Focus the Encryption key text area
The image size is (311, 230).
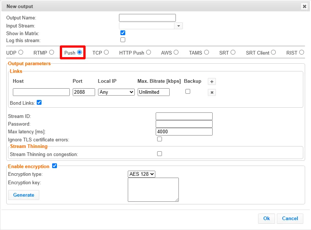click(x=153, y=190)
